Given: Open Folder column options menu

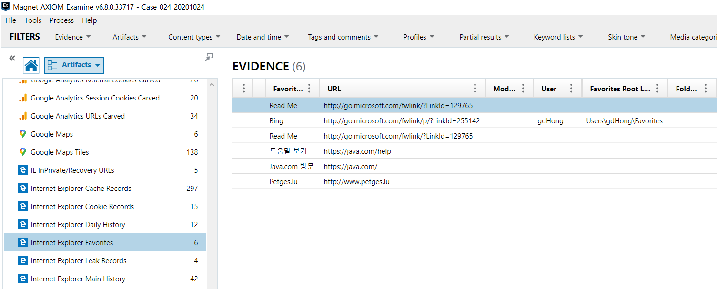Looking at the screenshot, I should point(706,89).
